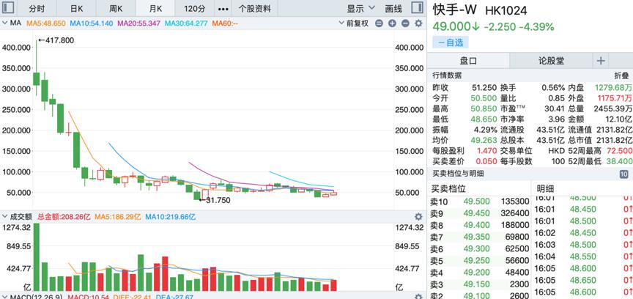Collapse the MA indicator chevron
Screen dimensions: 633x299
pyautogui.click(x=5, y=23)
